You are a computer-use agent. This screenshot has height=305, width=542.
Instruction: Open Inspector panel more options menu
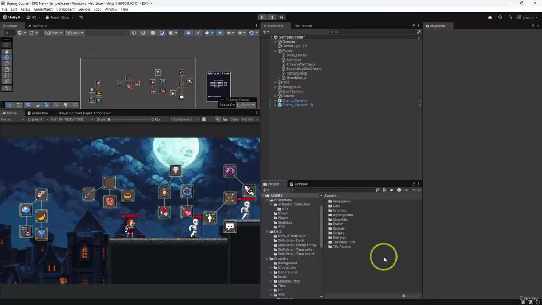pyautogui.click(x=538, y=26)
